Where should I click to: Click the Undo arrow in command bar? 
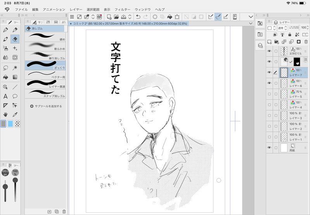(x=138, y=17)
